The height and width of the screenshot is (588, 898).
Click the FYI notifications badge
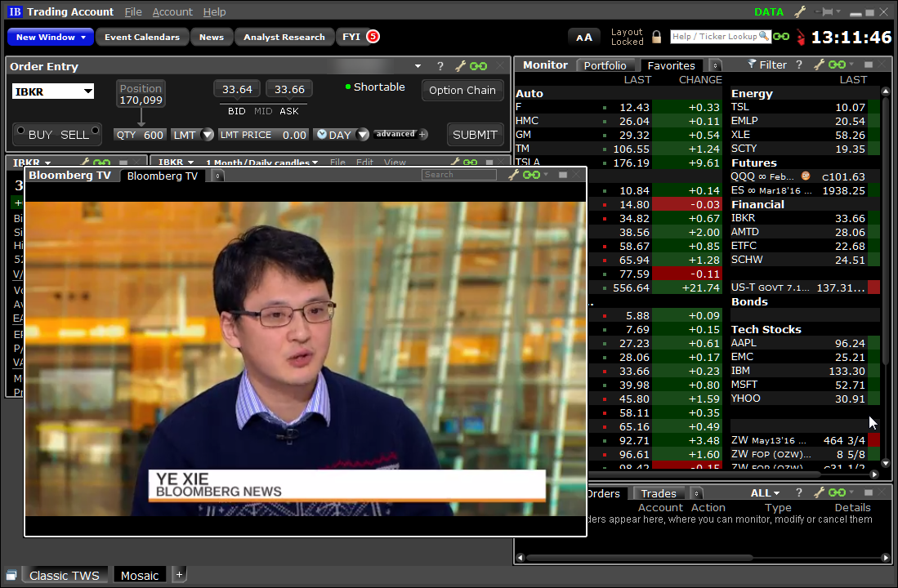(373, 37)
